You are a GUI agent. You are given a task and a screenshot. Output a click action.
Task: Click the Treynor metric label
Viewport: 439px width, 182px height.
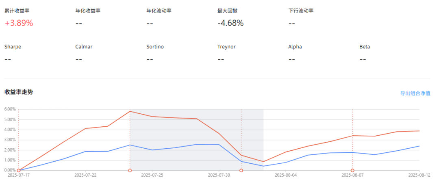(x=226, y=47)
